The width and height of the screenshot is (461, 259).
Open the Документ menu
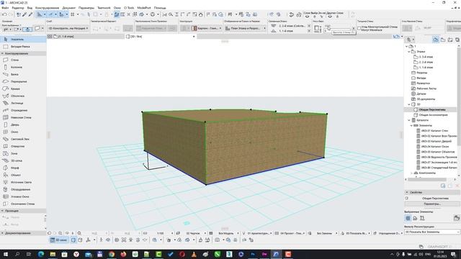[x=69, y=8]
